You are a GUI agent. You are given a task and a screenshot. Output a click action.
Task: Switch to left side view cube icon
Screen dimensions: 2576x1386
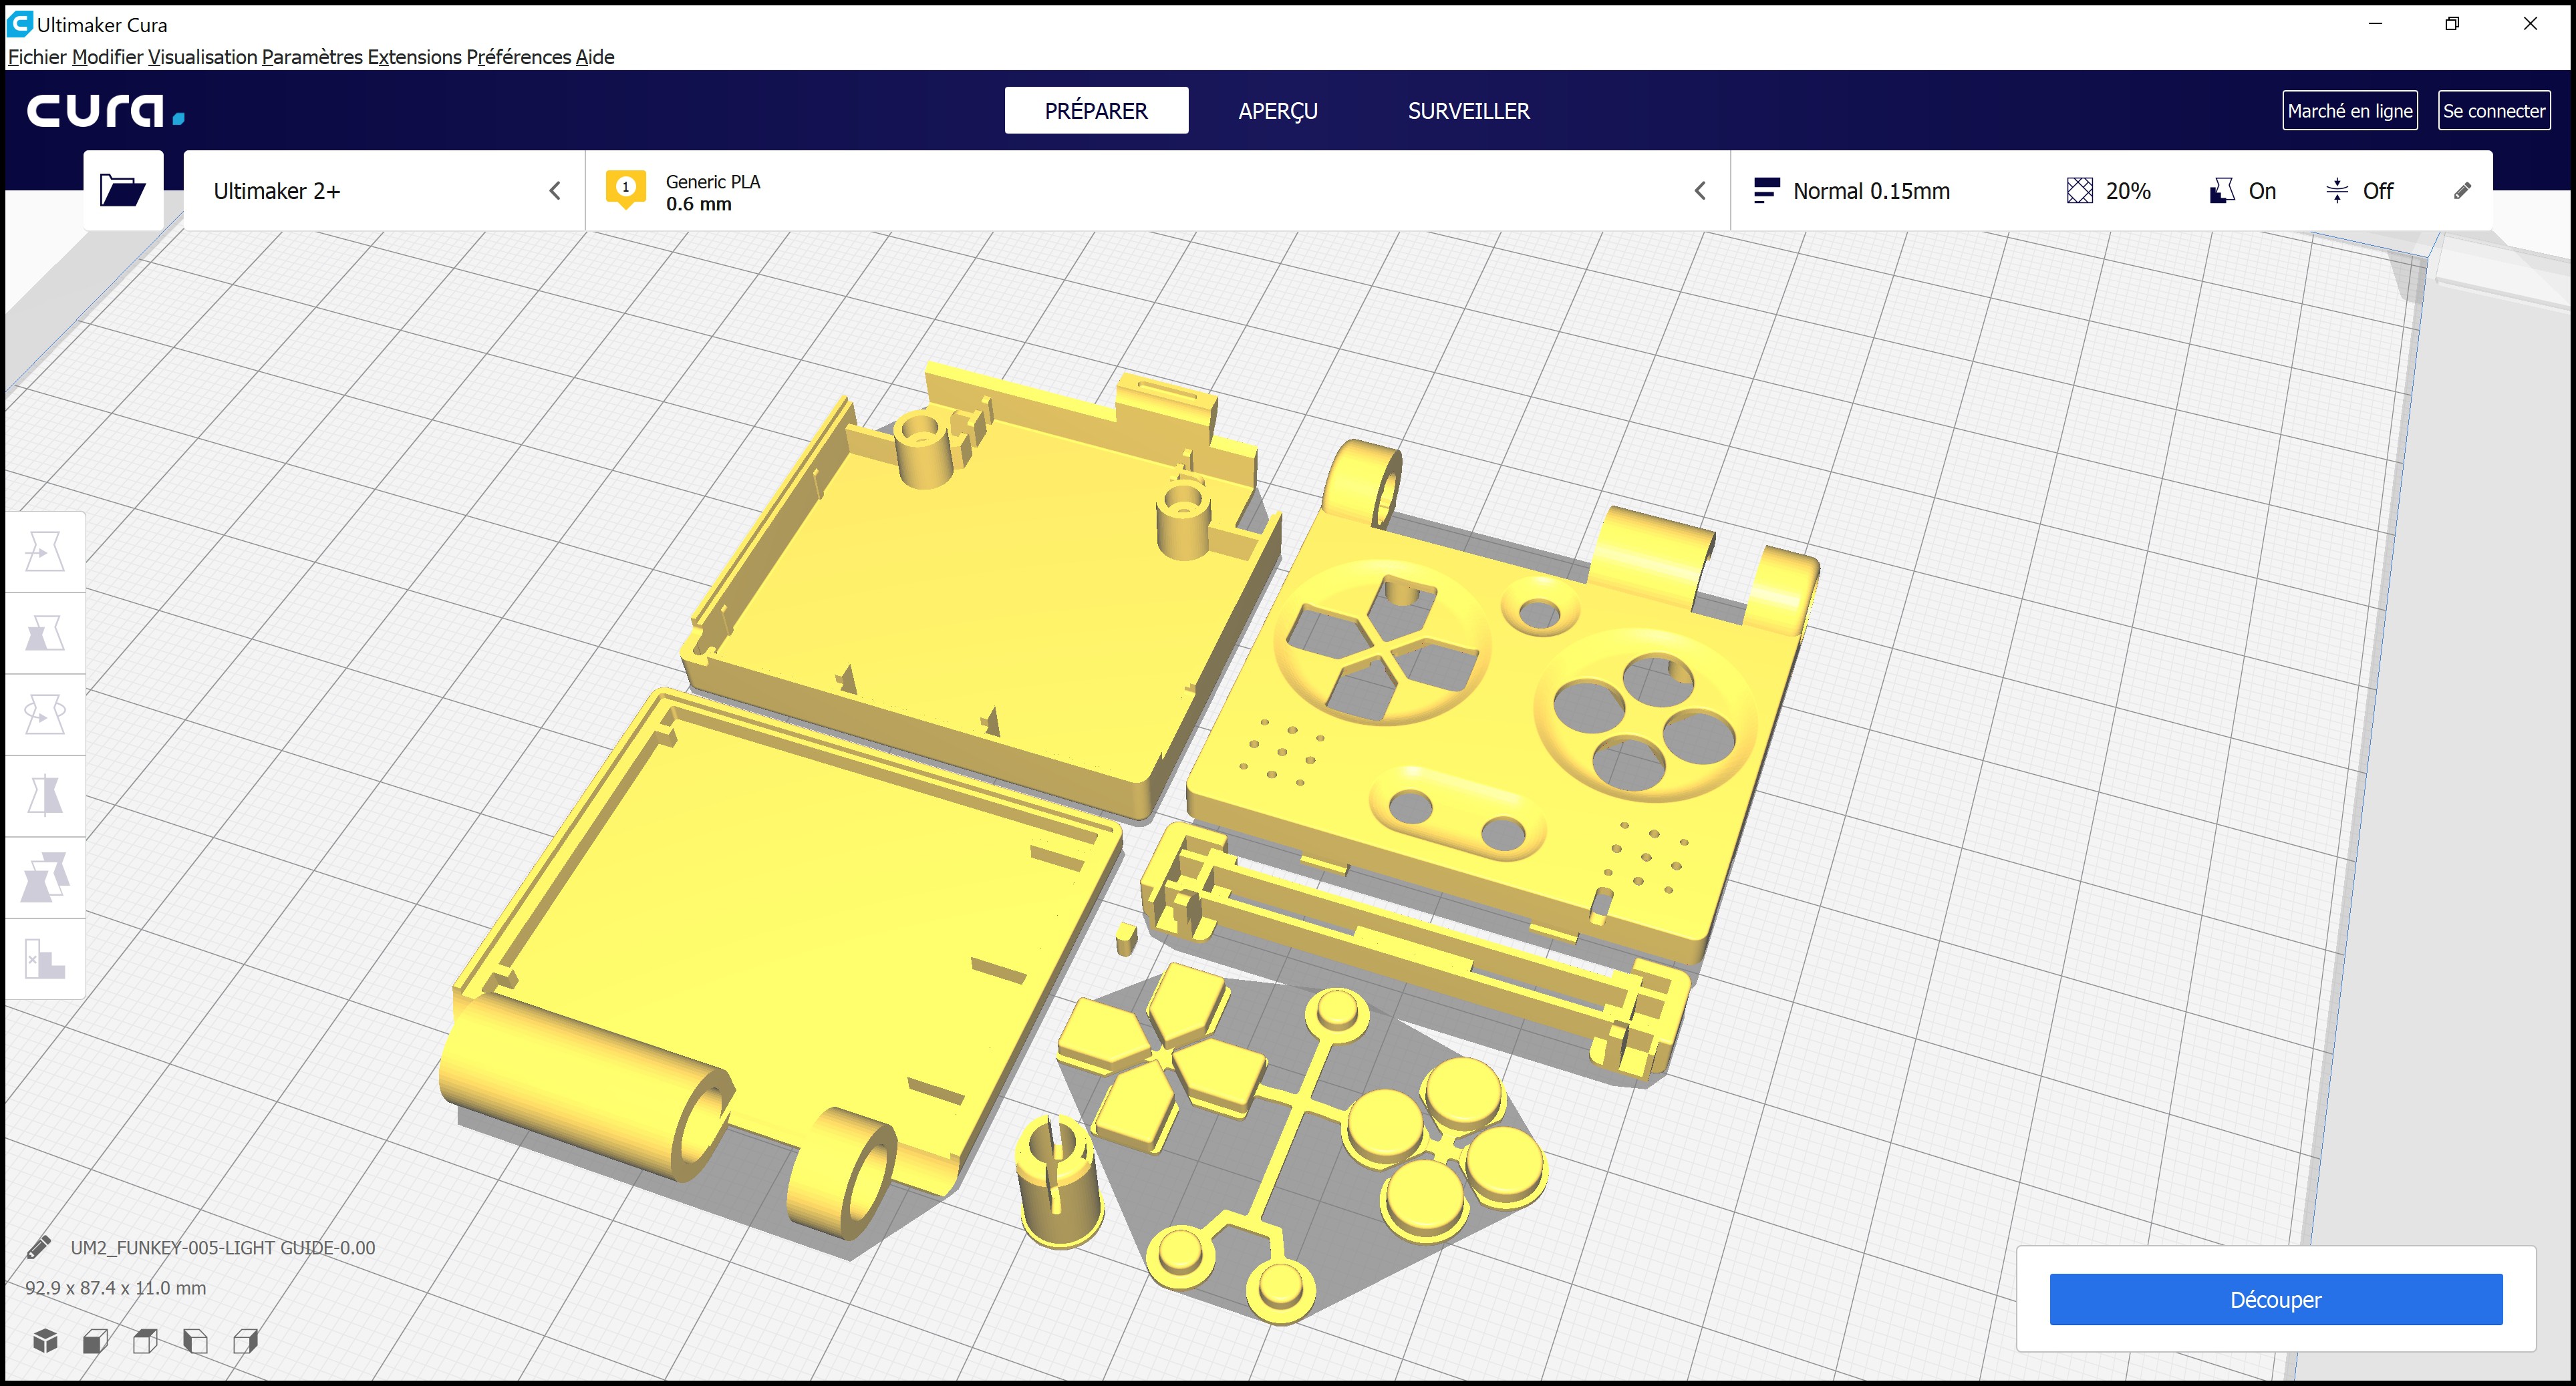[x=195, y=1340]
